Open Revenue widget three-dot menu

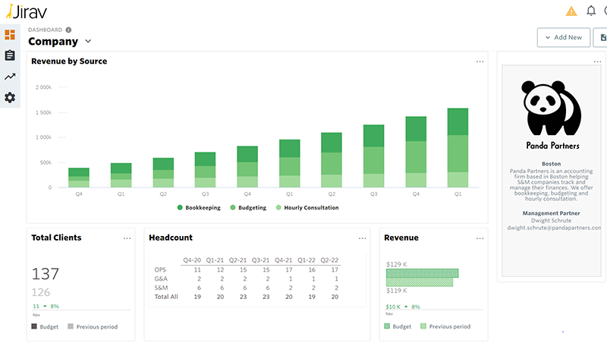pos(480,238)
